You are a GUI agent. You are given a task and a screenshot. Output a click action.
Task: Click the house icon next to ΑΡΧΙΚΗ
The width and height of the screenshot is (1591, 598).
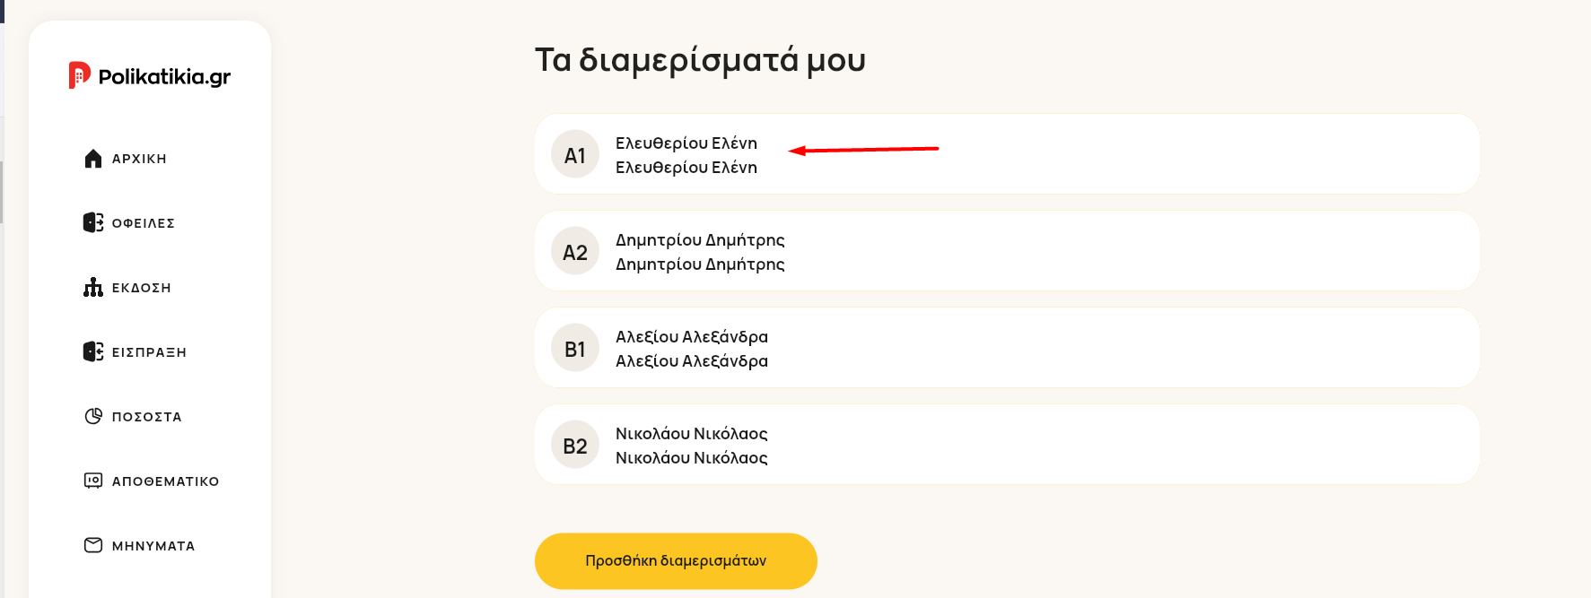(x=93, y=159)
